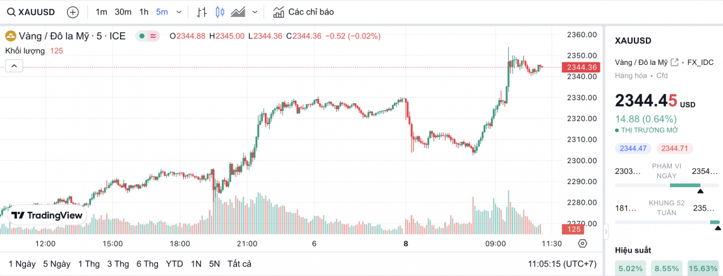Click the TradingView logo

47,215
